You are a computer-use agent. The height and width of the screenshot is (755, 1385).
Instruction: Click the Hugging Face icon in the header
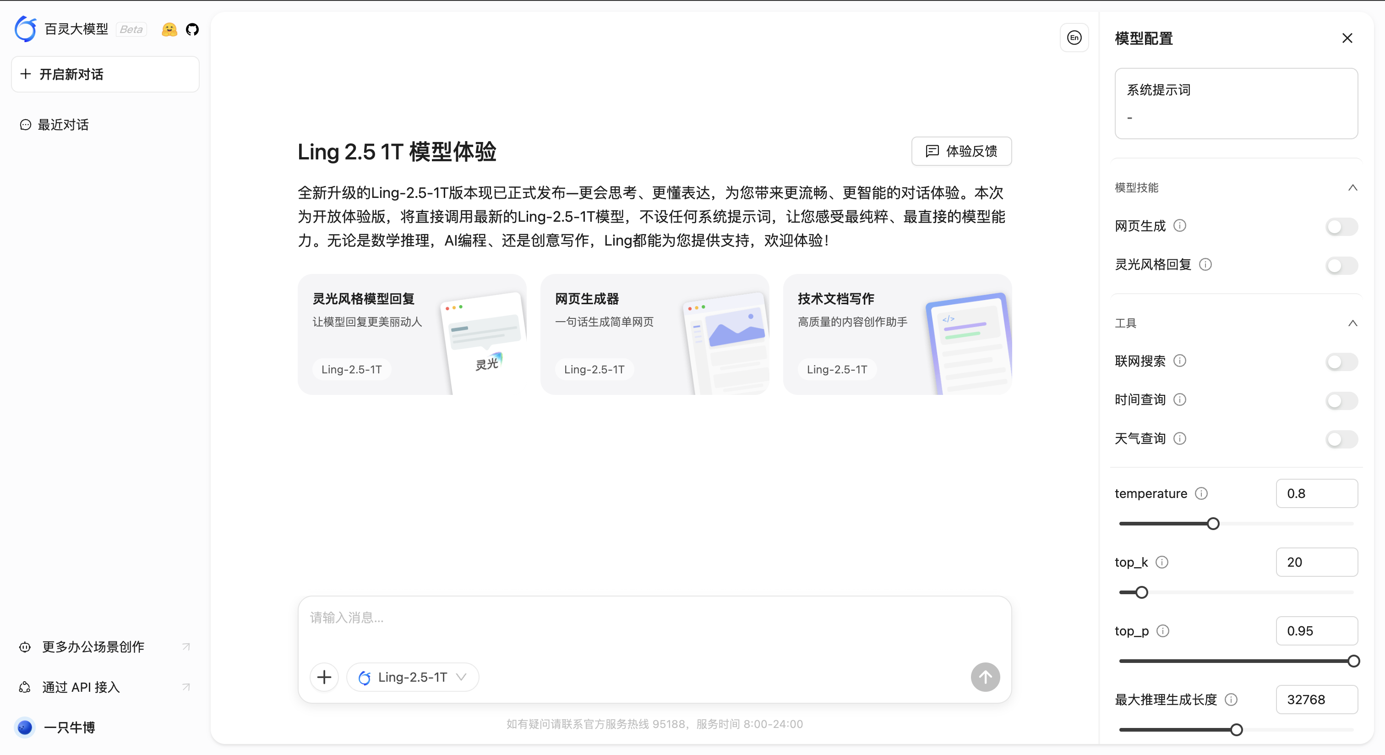point(169,30)
